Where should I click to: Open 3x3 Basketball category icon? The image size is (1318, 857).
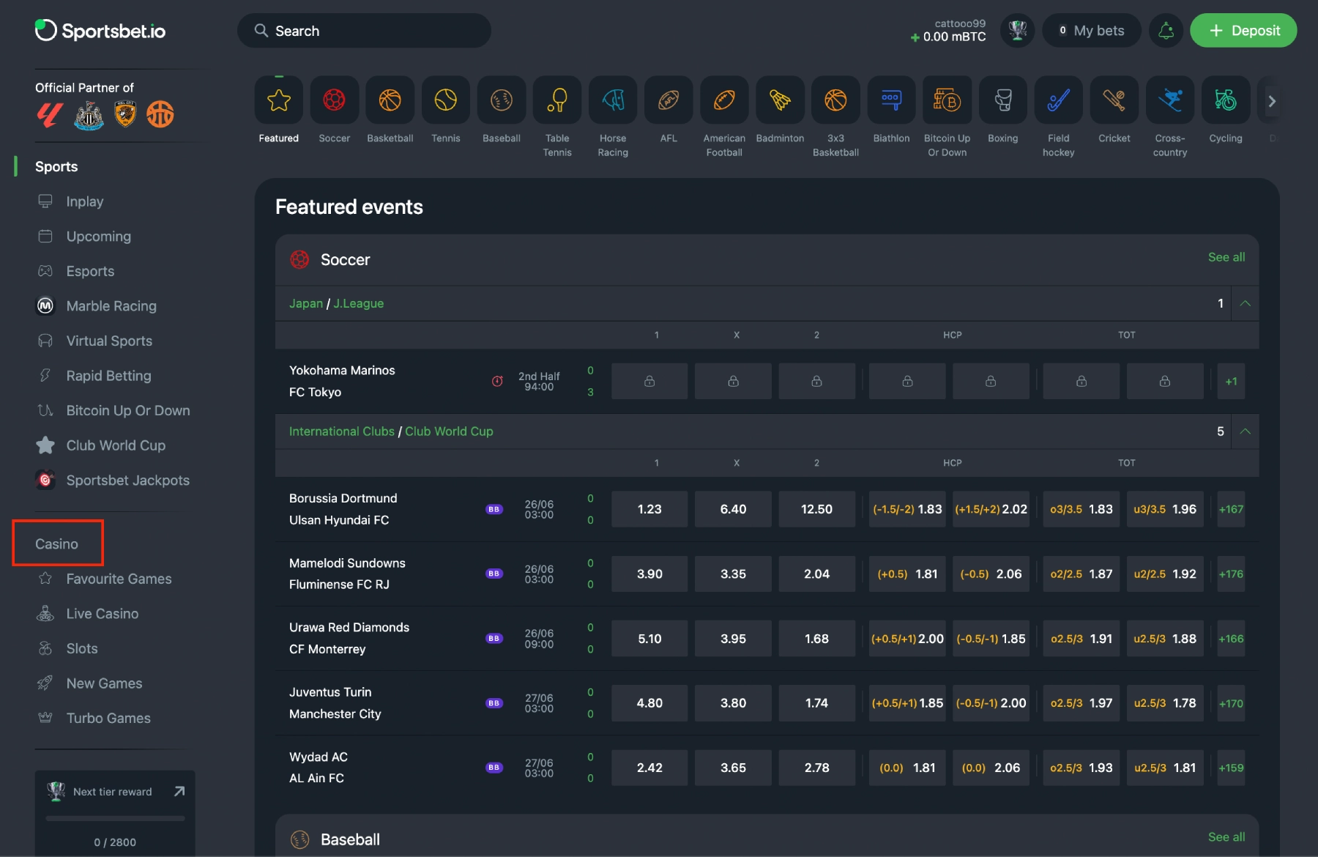[835, 100]
